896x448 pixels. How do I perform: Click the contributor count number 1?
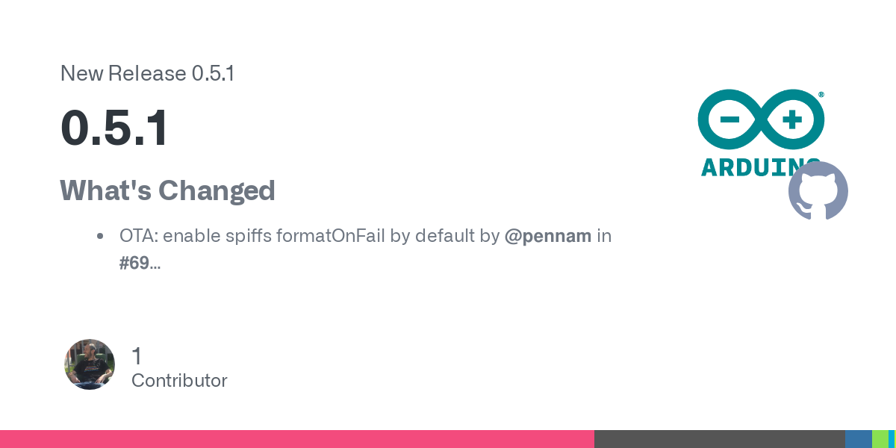point(137,356)
